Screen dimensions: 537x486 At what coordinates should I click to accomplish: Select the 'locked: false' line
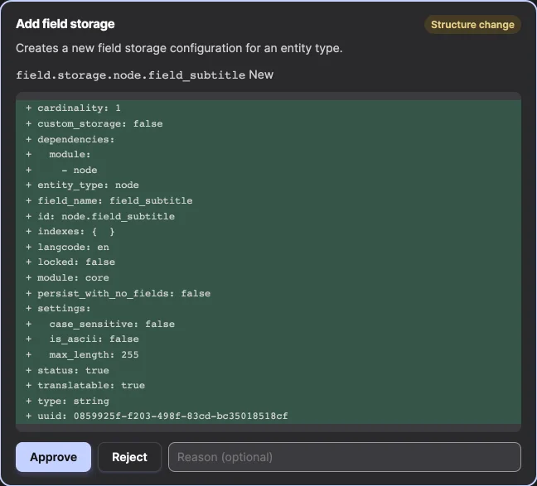[x=268, y=262]
